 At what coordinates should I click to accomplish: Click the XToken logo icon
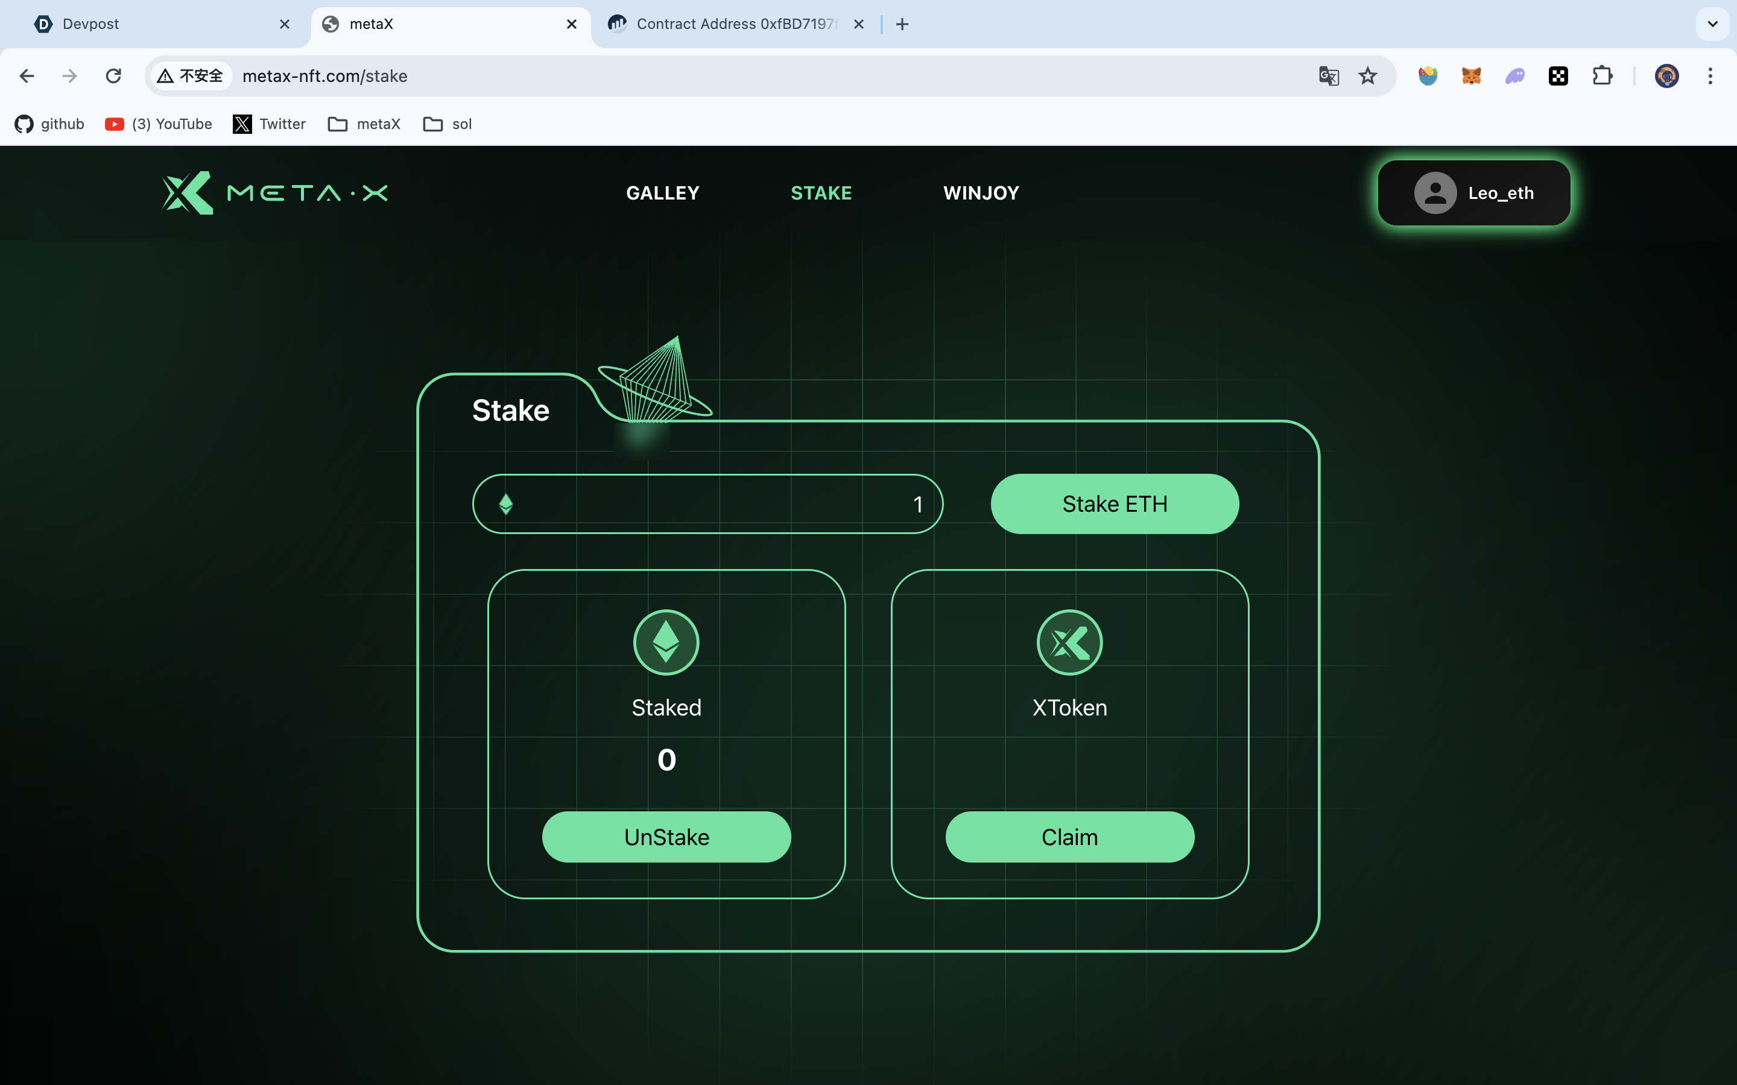coord(1069,642)
